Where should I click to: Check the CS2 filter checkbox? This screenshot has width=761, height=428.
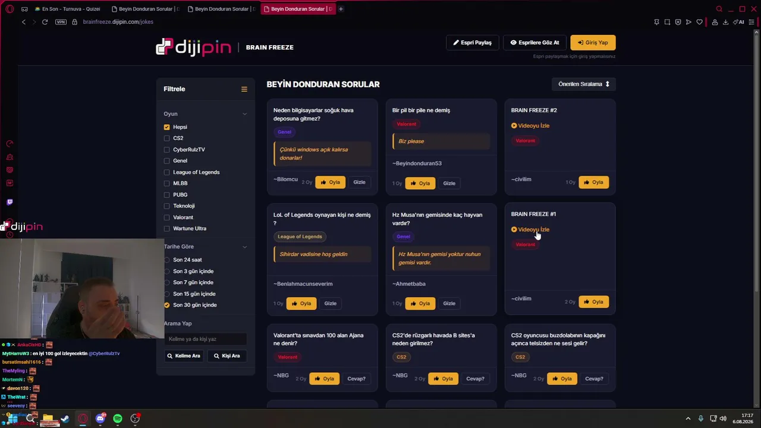point(166,139)
